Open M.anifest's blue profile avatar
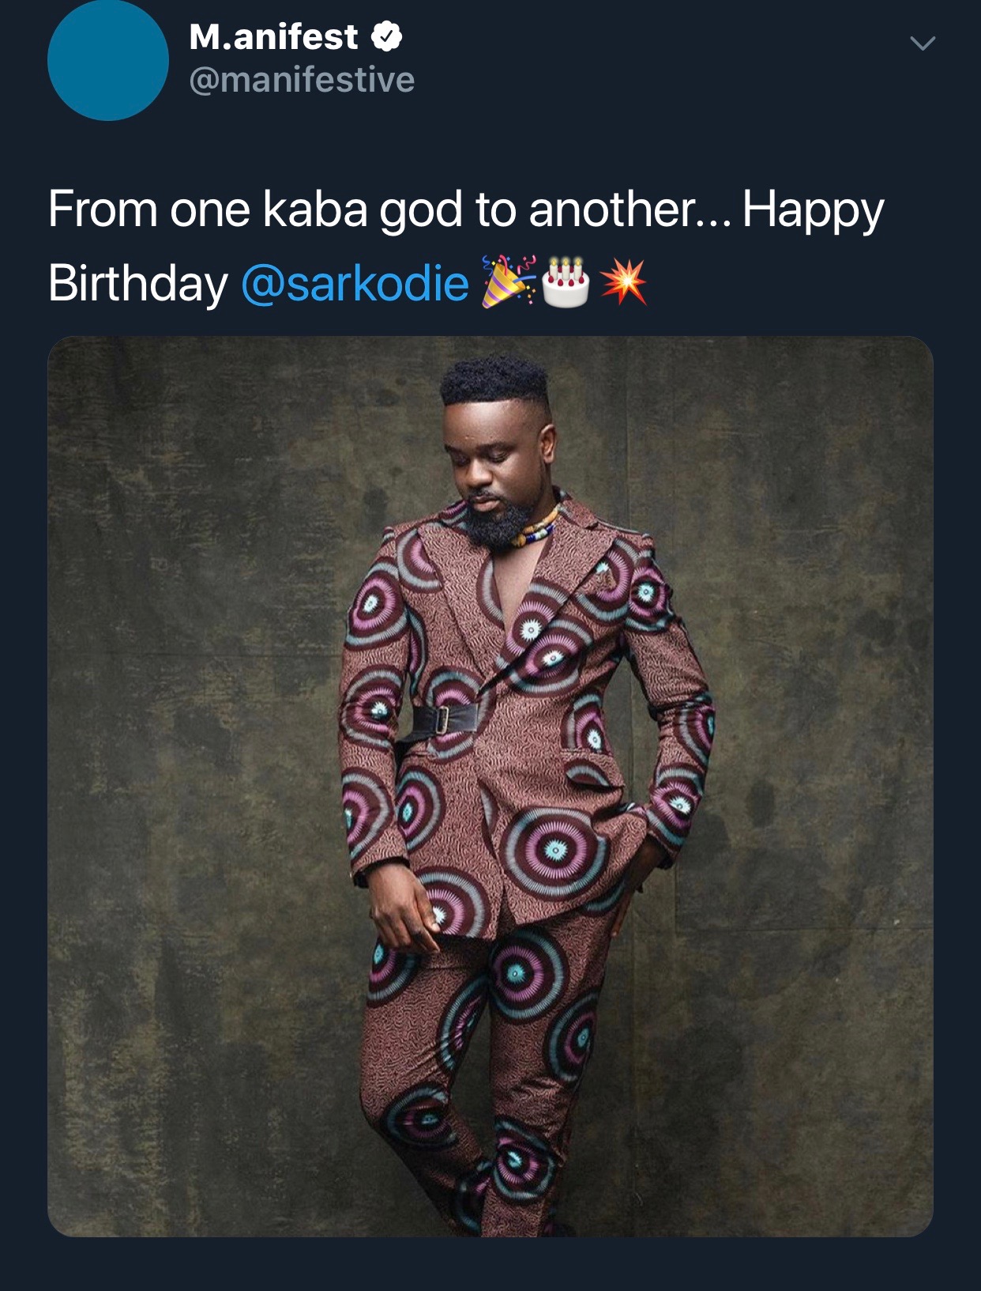981x1291 pixels. coord(108,60)
